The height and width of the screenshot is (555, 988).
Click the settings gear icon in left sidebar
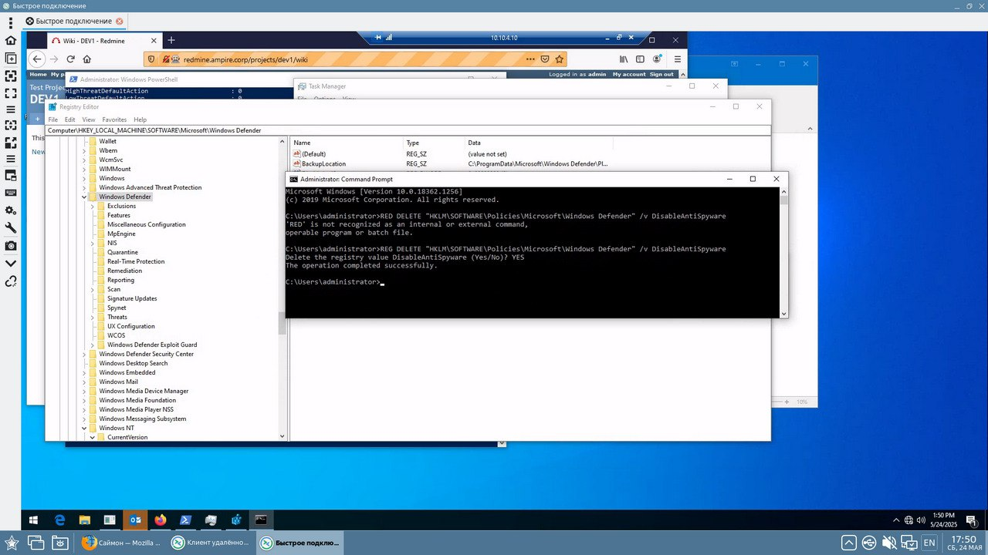(x=11, y=210)
